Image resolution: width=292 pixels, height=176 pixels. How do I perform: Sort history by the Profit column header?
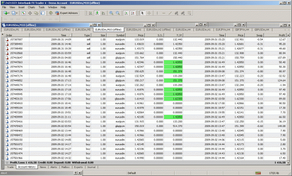point(275,35)
